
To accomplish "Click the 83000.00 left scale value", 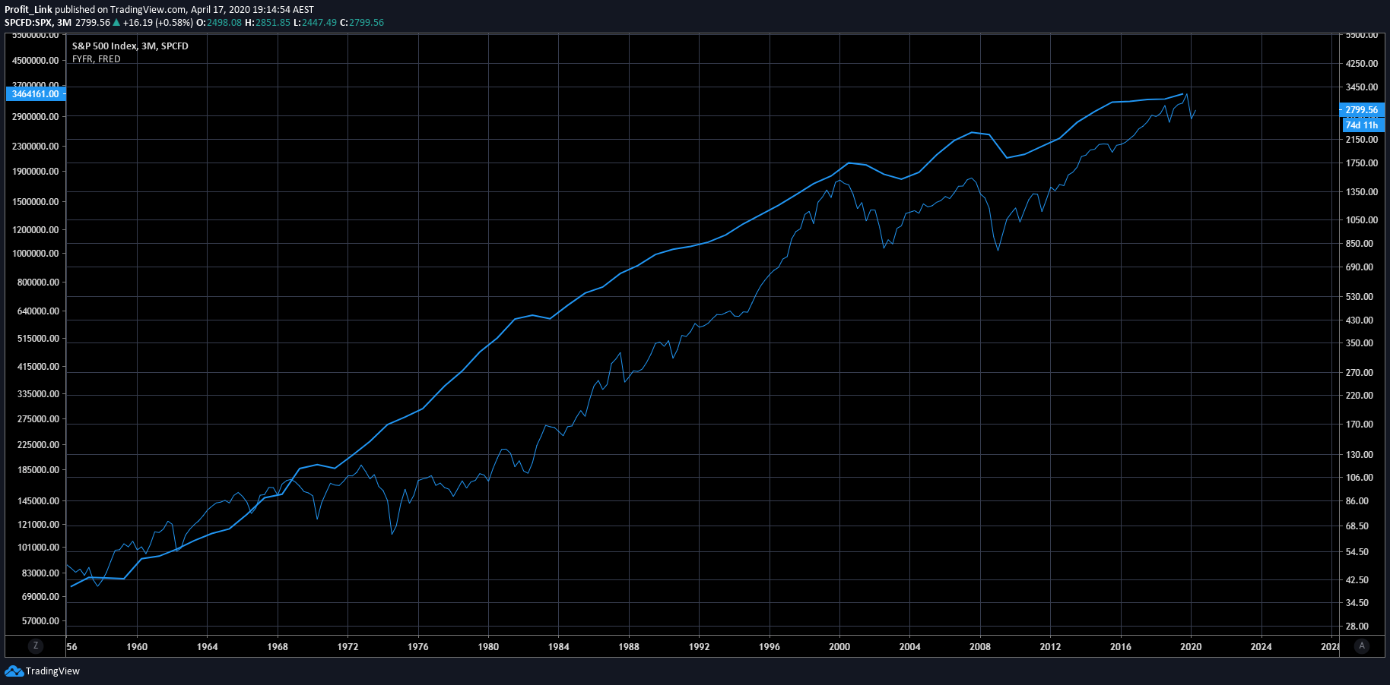I will (x=40, y=573).
